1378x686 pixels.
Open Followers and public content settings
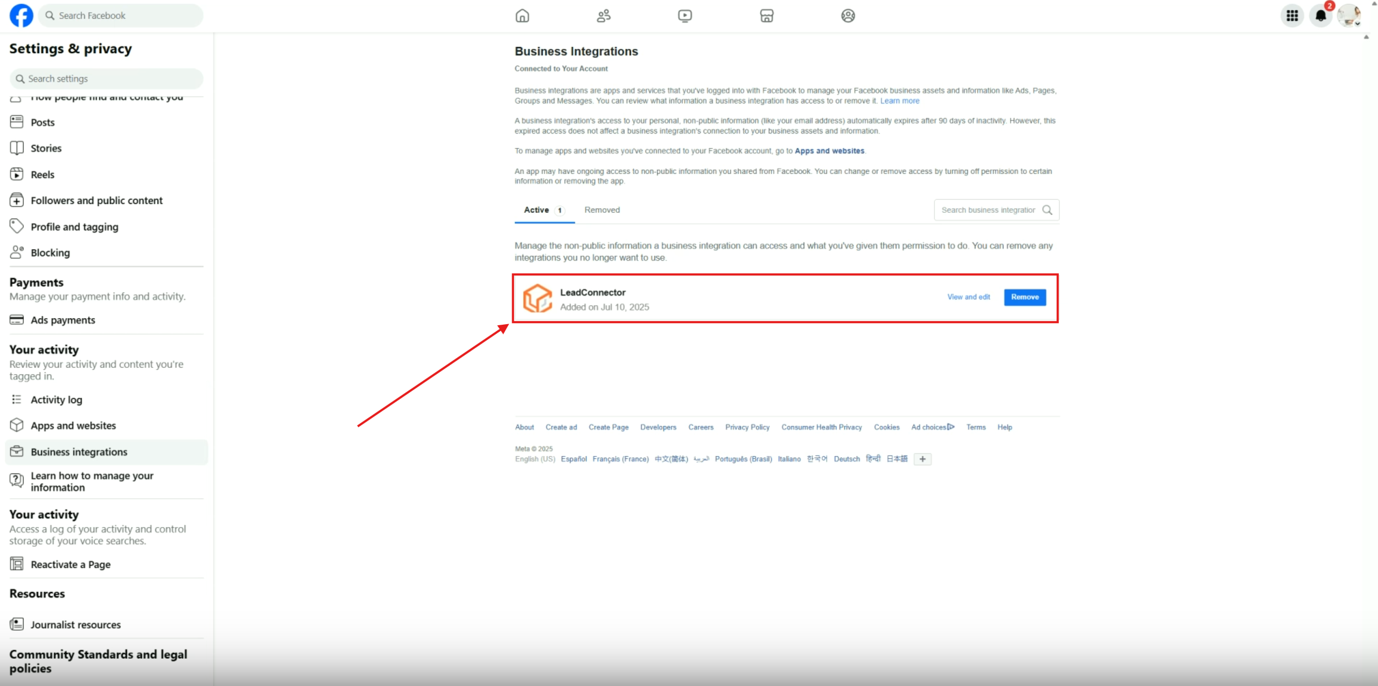(107, 200)
